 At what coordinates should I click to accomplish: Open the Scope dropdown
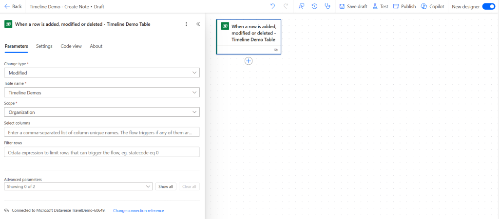(102, 112)
